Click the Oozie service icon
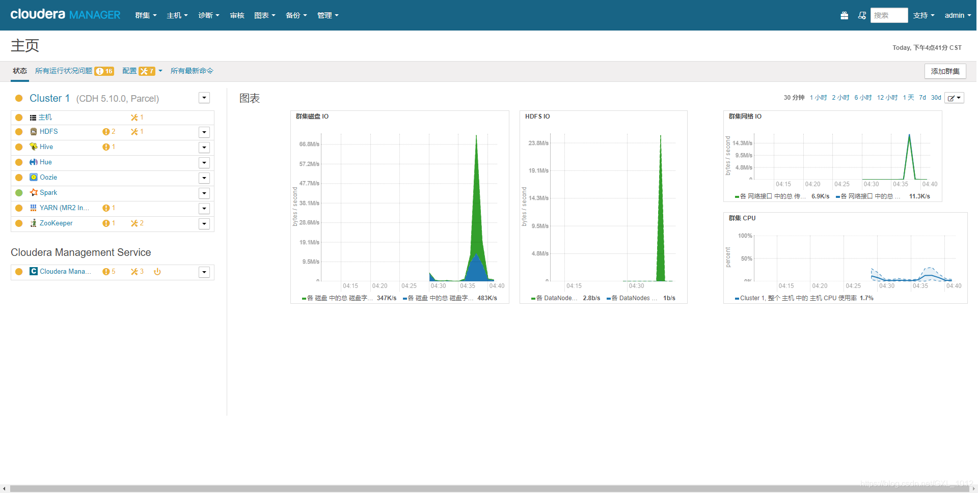Viewport: 978px width, 493px height. [34, 178]
